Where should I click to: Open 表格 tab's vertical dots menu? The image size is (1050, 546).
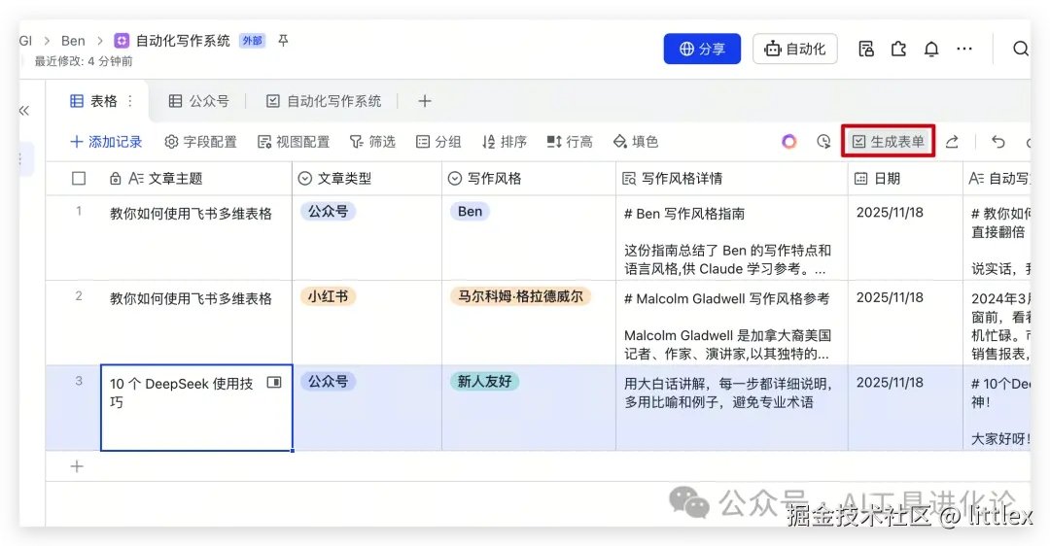coord(130,101)
